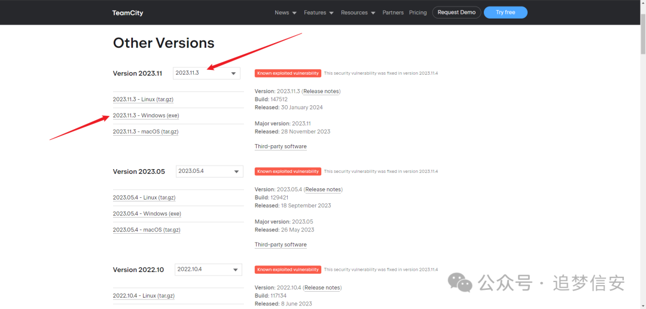This screenshot has height=309, width=646.
Task: Click the Version 2023.11 label
Action: pyautogui.click(x=137, y=74)
